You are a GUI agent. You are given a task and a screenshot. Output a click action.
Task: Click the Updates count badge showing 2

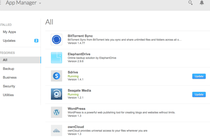(x=36, y=41)
